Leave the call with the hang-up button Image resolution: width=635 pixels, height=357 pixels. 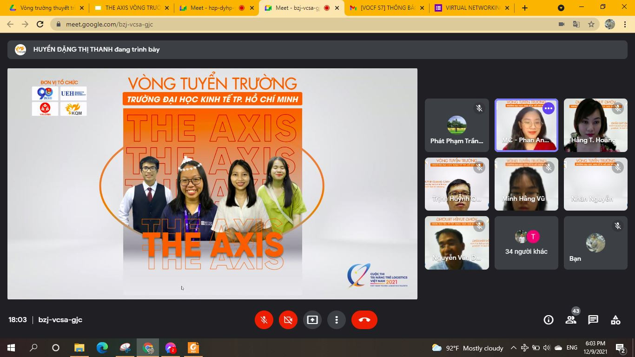[x=364, y=319]
